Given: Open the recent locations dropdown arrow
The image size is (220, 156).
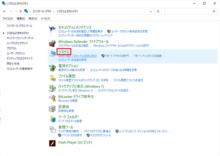Looking at the screenshot, I should click(x=16, y=11).
